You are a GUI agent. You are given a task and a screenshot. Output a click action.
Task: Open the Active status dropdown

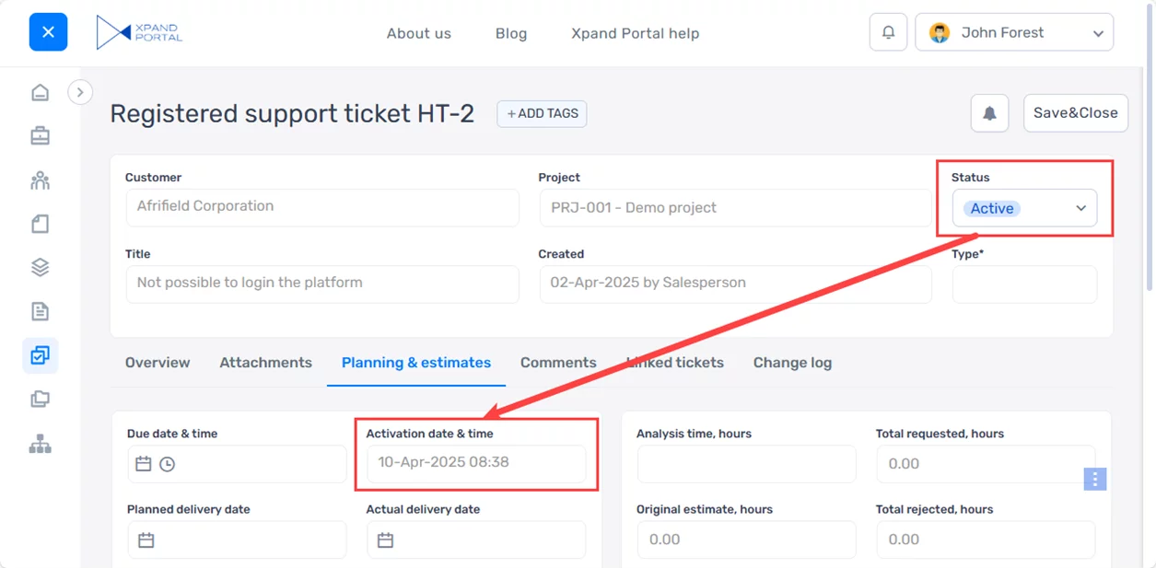pos(1024,208)
